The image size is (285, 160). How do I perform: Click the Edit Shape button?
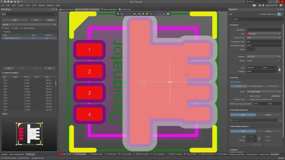276,96
